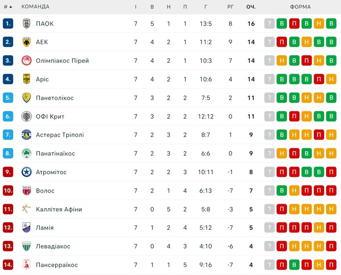
Task: Click the Атромітос star logo icon
Action: (x=27, y=172)
